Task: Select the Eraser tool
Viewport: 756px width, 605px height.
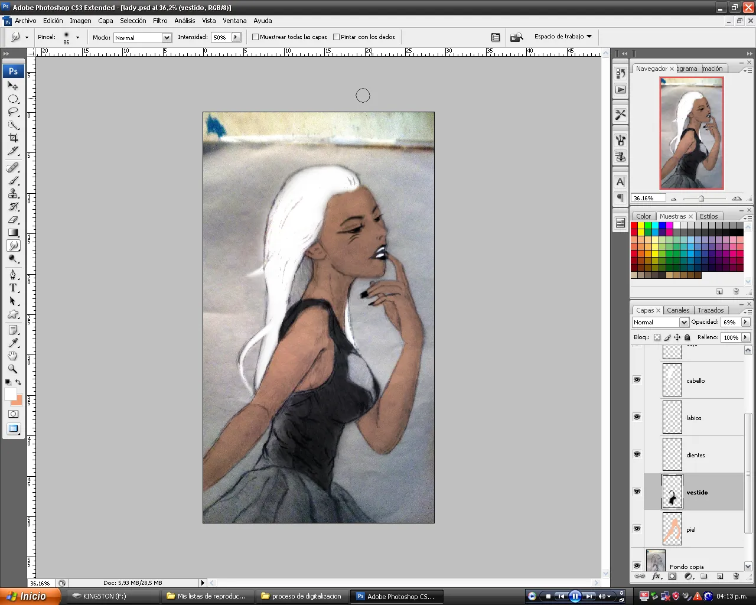Action: pos(13,220)
